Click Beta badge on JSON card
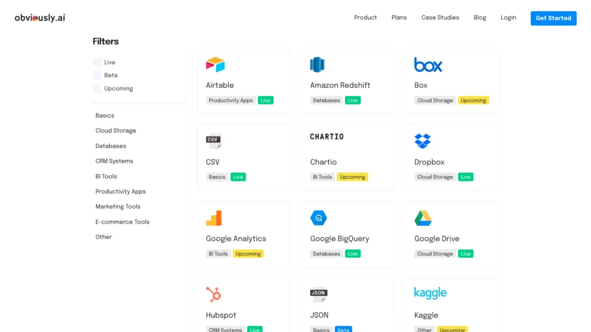 click(343, 329)
